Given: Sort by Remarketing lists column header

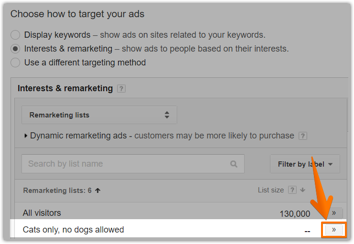Looking at the screenshot, I should coord(57,191).
